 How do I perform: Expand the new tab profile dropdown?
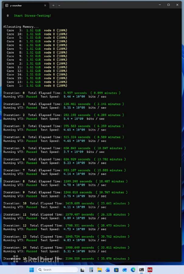tap(59, 5)
